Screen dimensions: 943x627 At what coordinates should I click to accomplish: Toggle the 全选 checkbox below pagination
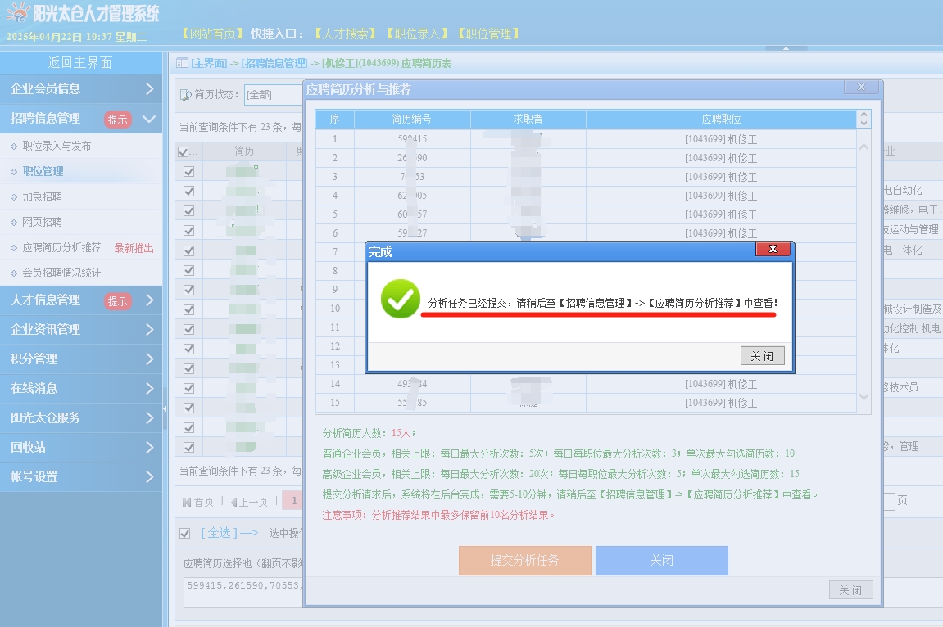[185, 533]
